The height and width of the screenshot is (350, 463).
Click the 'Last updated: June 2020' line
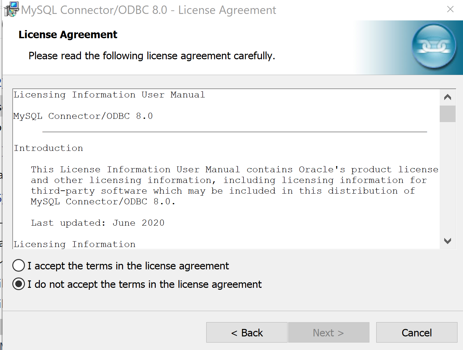98,223
